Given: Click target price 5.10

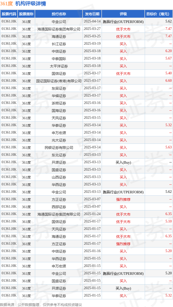Looking at the screenshot, I should pyautogui.click(x=168, y=221).
